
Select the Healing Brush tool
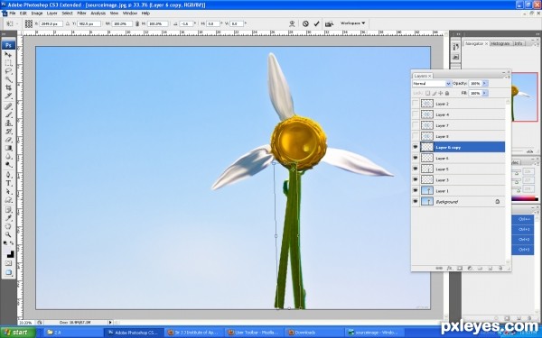tap(8, 106)
